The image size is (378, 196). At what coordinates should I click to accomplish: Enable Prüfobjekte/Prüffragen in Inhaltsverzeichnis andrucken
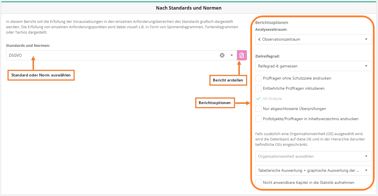[x=258, y=119]
